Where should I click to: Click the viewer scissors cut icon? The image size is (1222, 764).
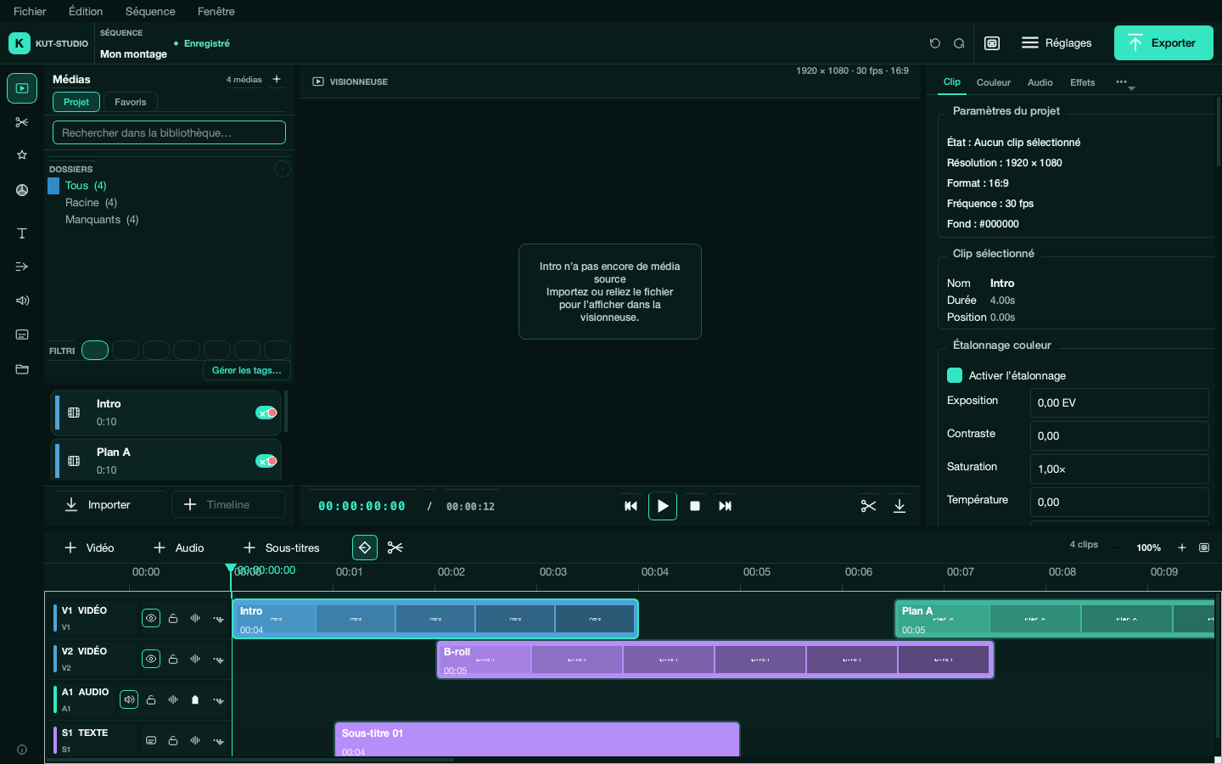(868, 506)
